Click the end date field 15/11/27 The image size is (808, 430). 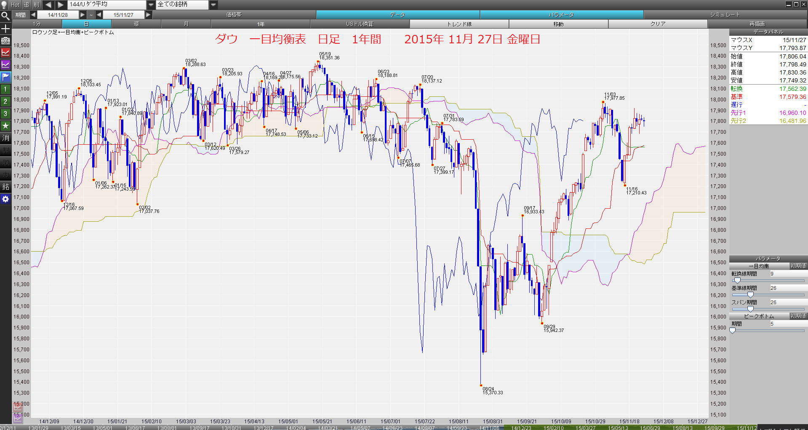(x=123, y=15)
